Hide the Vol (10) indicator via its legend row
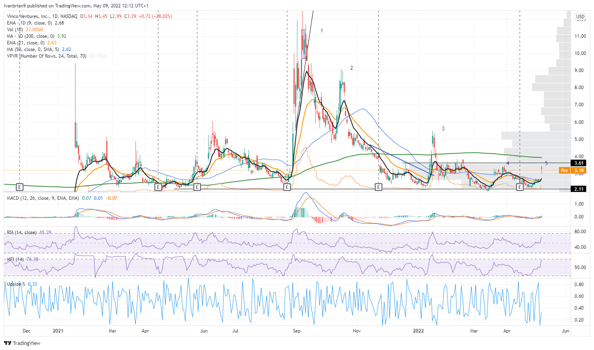The height and width of the screenshot is (350, 594). 14,29
